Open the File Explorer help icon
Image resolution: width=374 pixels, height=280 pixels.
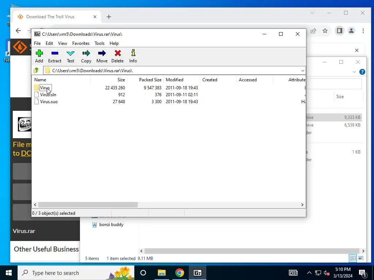362,72
